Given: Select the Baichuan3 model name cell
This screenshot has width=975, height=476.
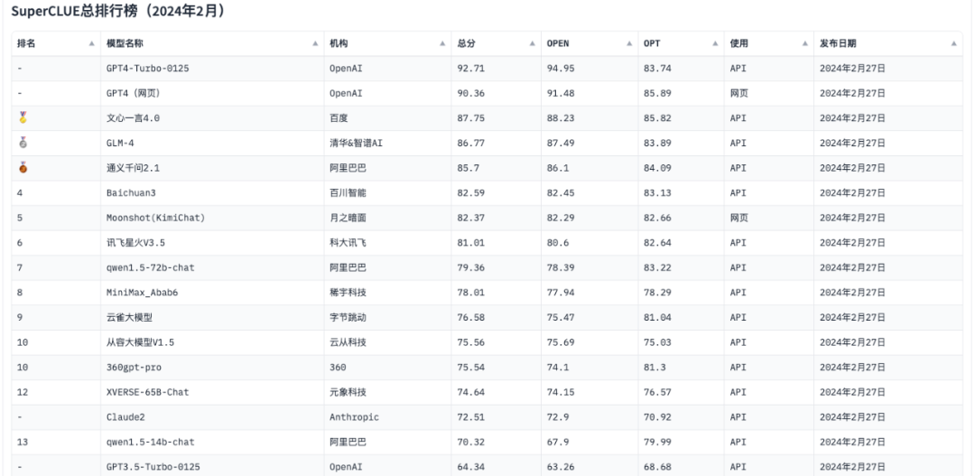Looking at the screenshot, I should tap(213, 193).
